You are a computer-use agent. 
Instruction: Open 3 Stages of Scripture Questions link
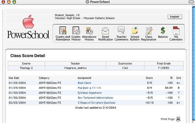click(97, 103)
